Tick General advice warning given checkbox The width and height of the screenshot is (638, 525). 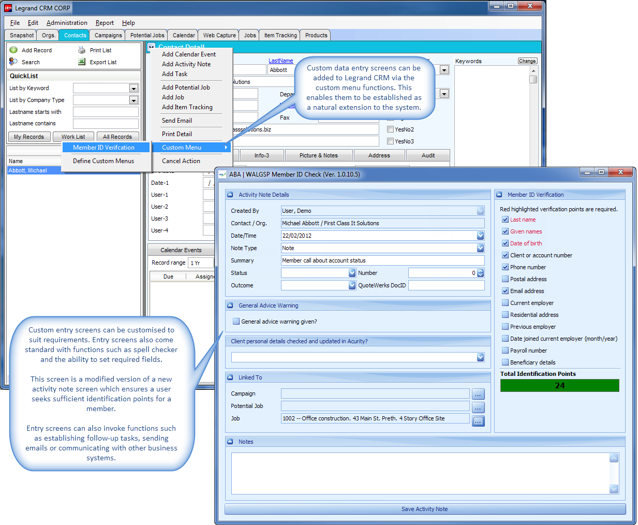coord(236,322)
